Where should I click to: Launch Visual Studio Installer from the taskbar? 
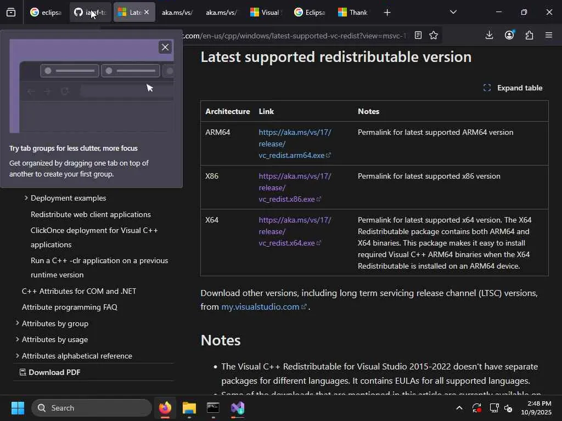tap(238, 408)
